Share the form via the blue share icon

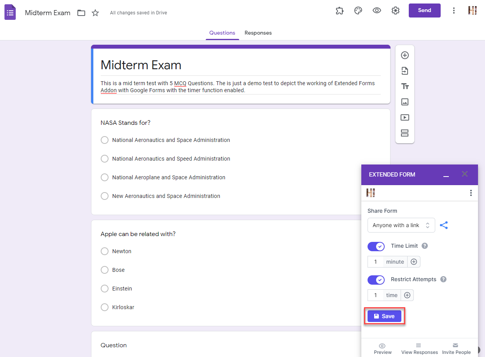pos(444,225)
